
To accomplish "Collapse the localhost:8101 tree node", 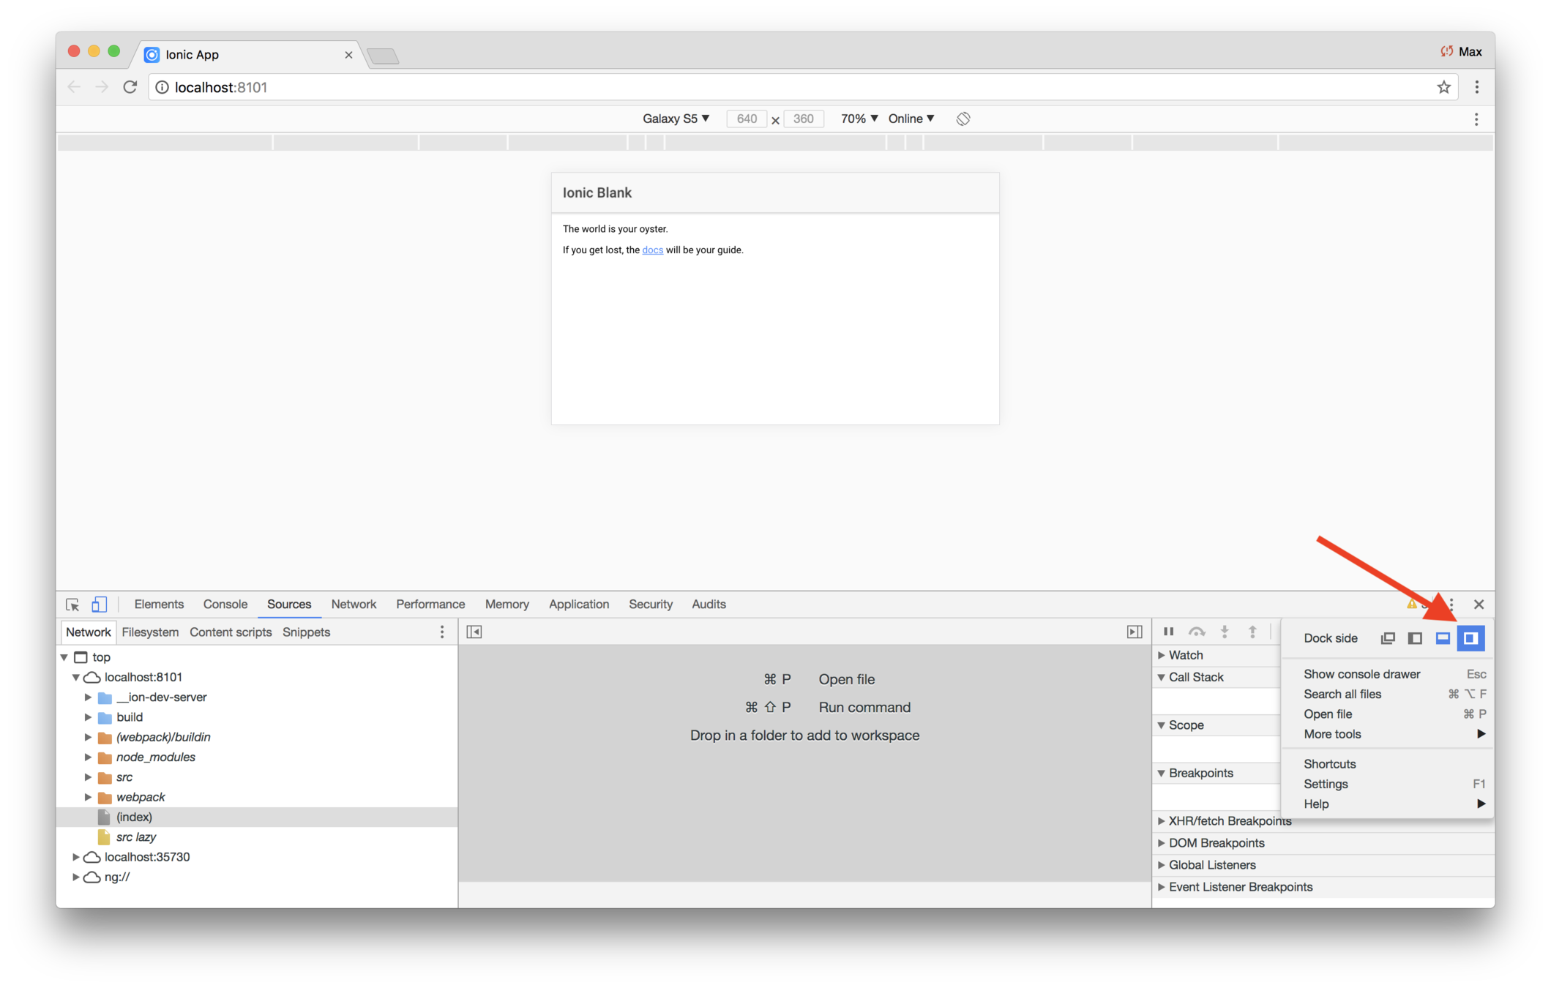I will point(76,677).
